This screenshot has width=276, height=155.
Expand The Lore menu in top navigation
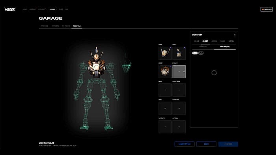click(42, 9)
